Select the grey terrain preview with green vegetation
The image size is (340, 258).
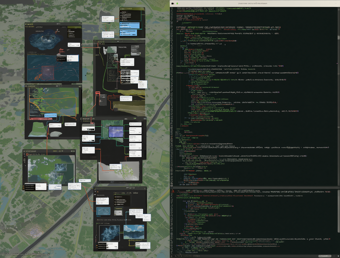pos(119,171)
